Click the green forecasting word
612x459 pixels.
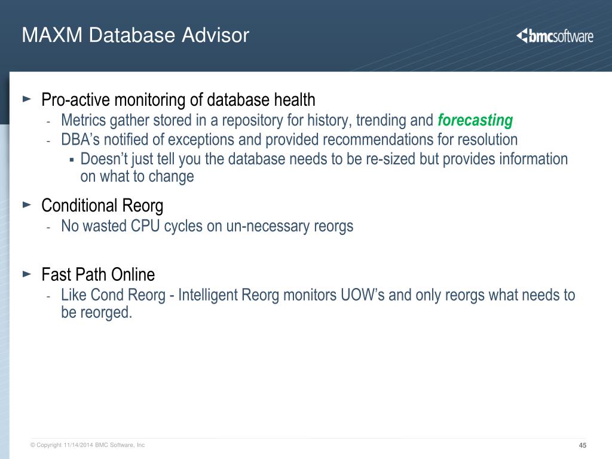pyautogui.click(x=475, y=120)
